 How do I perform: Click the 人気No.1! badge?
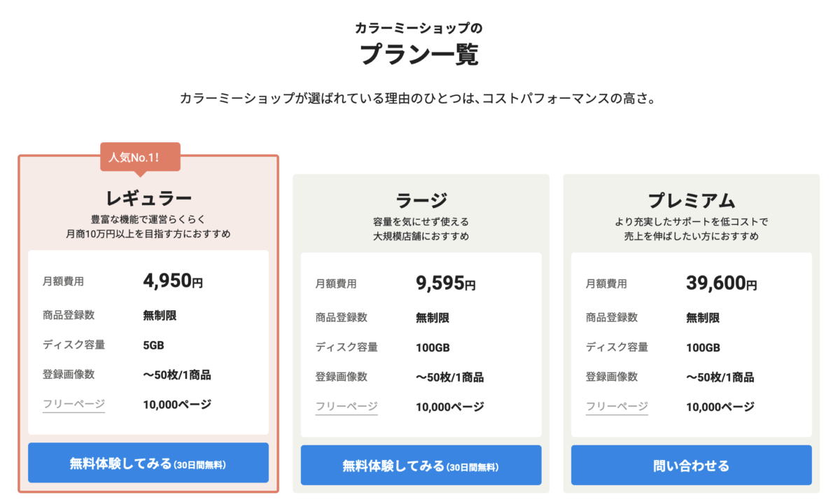pos(140,157)
